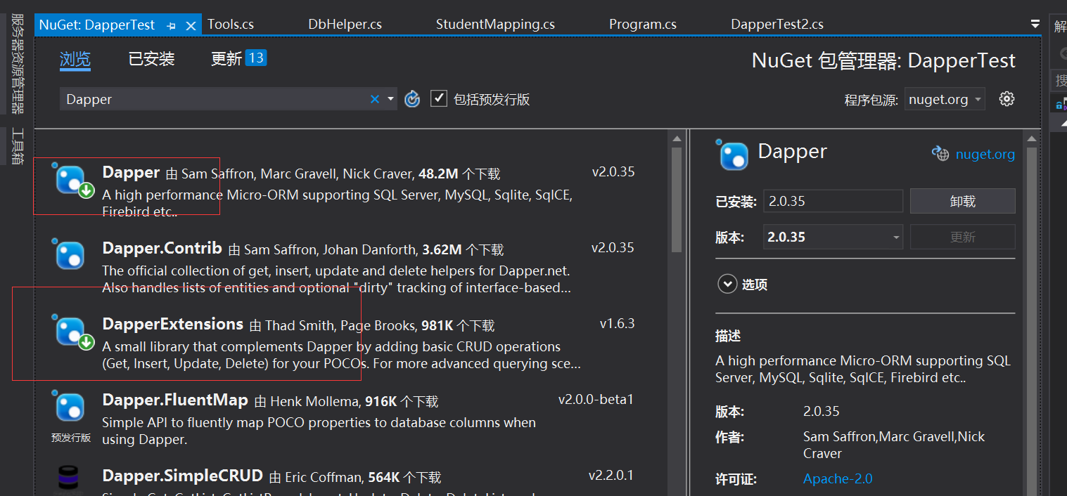Open the document tab overflow arrow
Screen dimensions: 1067x496
click(x=1035, y=24)
